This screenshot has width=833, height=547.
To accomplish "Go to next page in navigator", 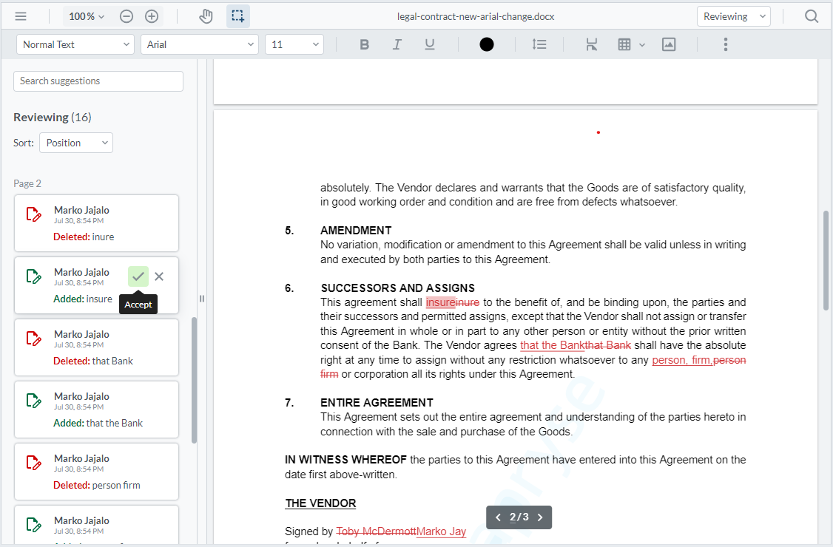I will point(540,517).
